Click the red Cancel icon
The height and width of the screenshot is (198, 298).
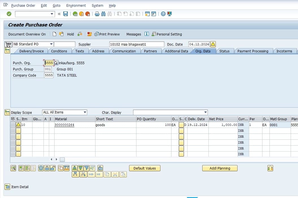(88, 14)
